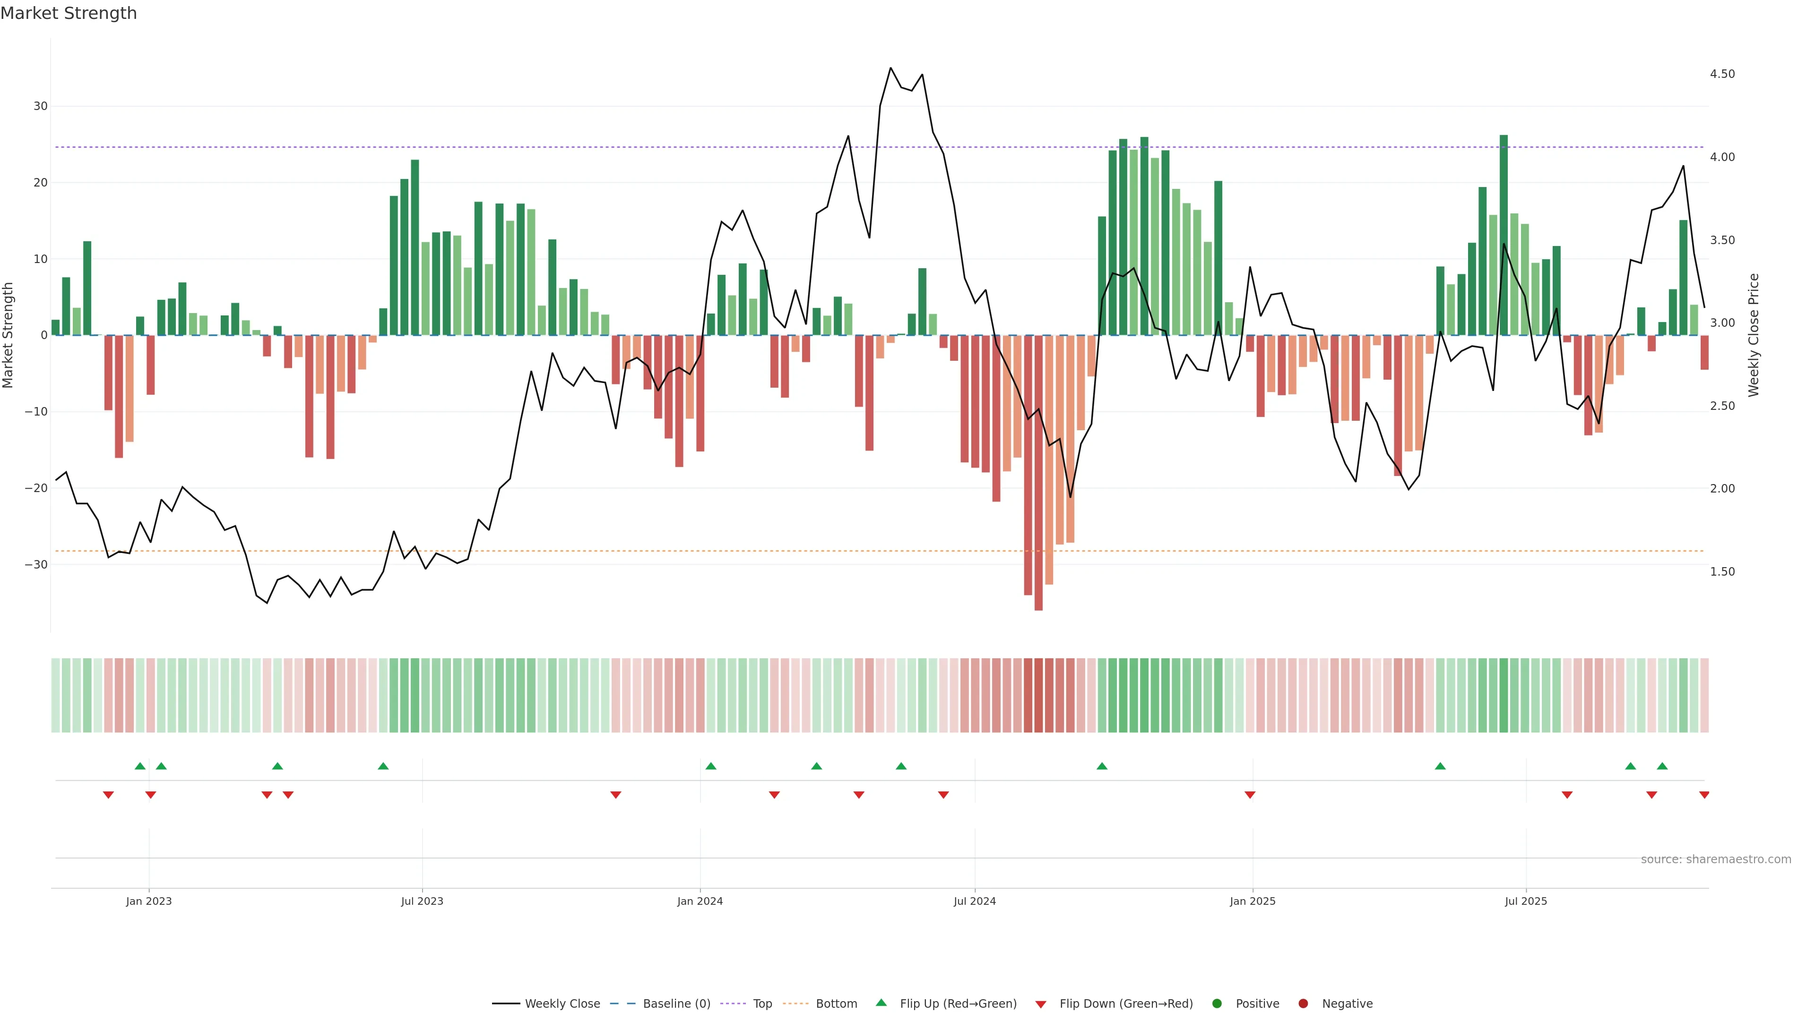Screen dimensions: 1815x1020
Task: Click the Jul 2024 x-axis label
Action: coord(975,901)
